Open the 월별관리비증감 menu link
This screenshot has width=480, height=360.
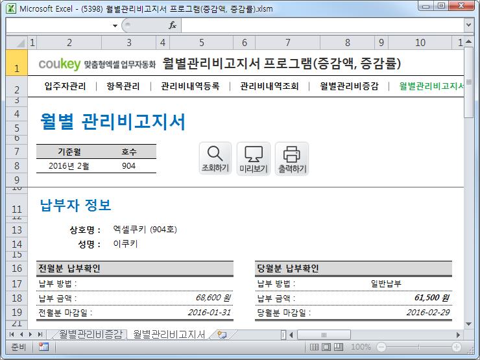pos(349,86)
